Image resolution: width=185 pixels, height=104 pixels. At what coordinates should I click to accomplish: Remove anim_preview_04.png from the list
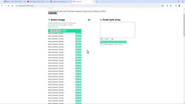click(x=78, y=47)
